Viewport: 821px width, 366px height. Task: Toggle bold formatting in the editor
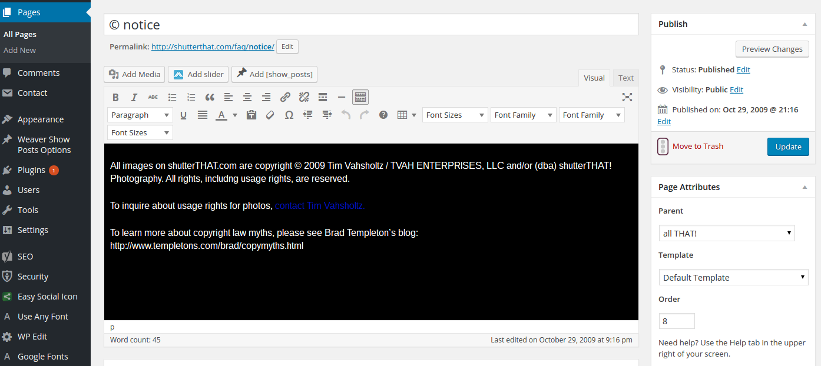115,98
